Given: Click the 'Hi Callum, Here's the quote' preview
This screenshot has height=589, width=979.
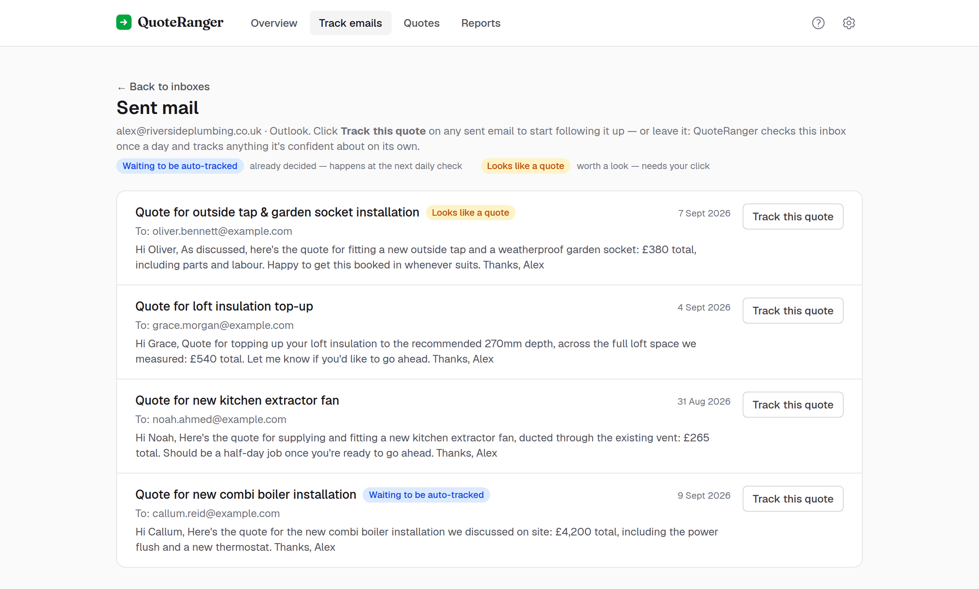Looking at the screenshot, I should tap(427, 539).
